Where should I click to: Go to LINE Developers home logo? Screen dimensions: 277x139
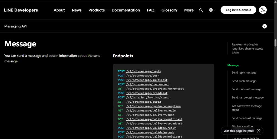[21, 10]
